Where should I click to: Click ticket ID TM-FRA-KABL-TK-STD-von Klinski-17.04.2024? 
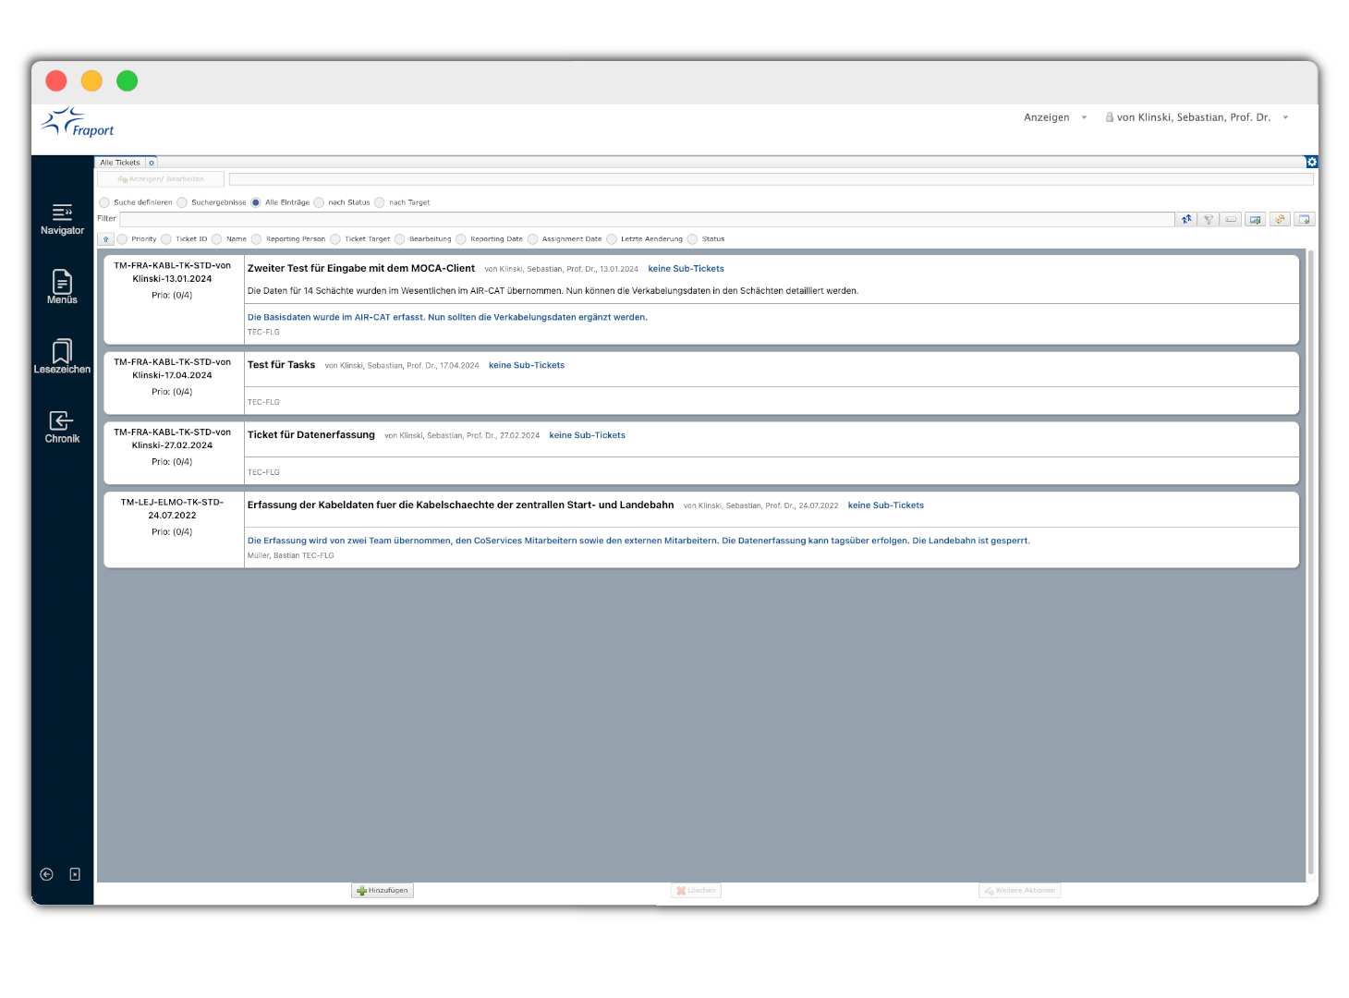pos(172,369)
